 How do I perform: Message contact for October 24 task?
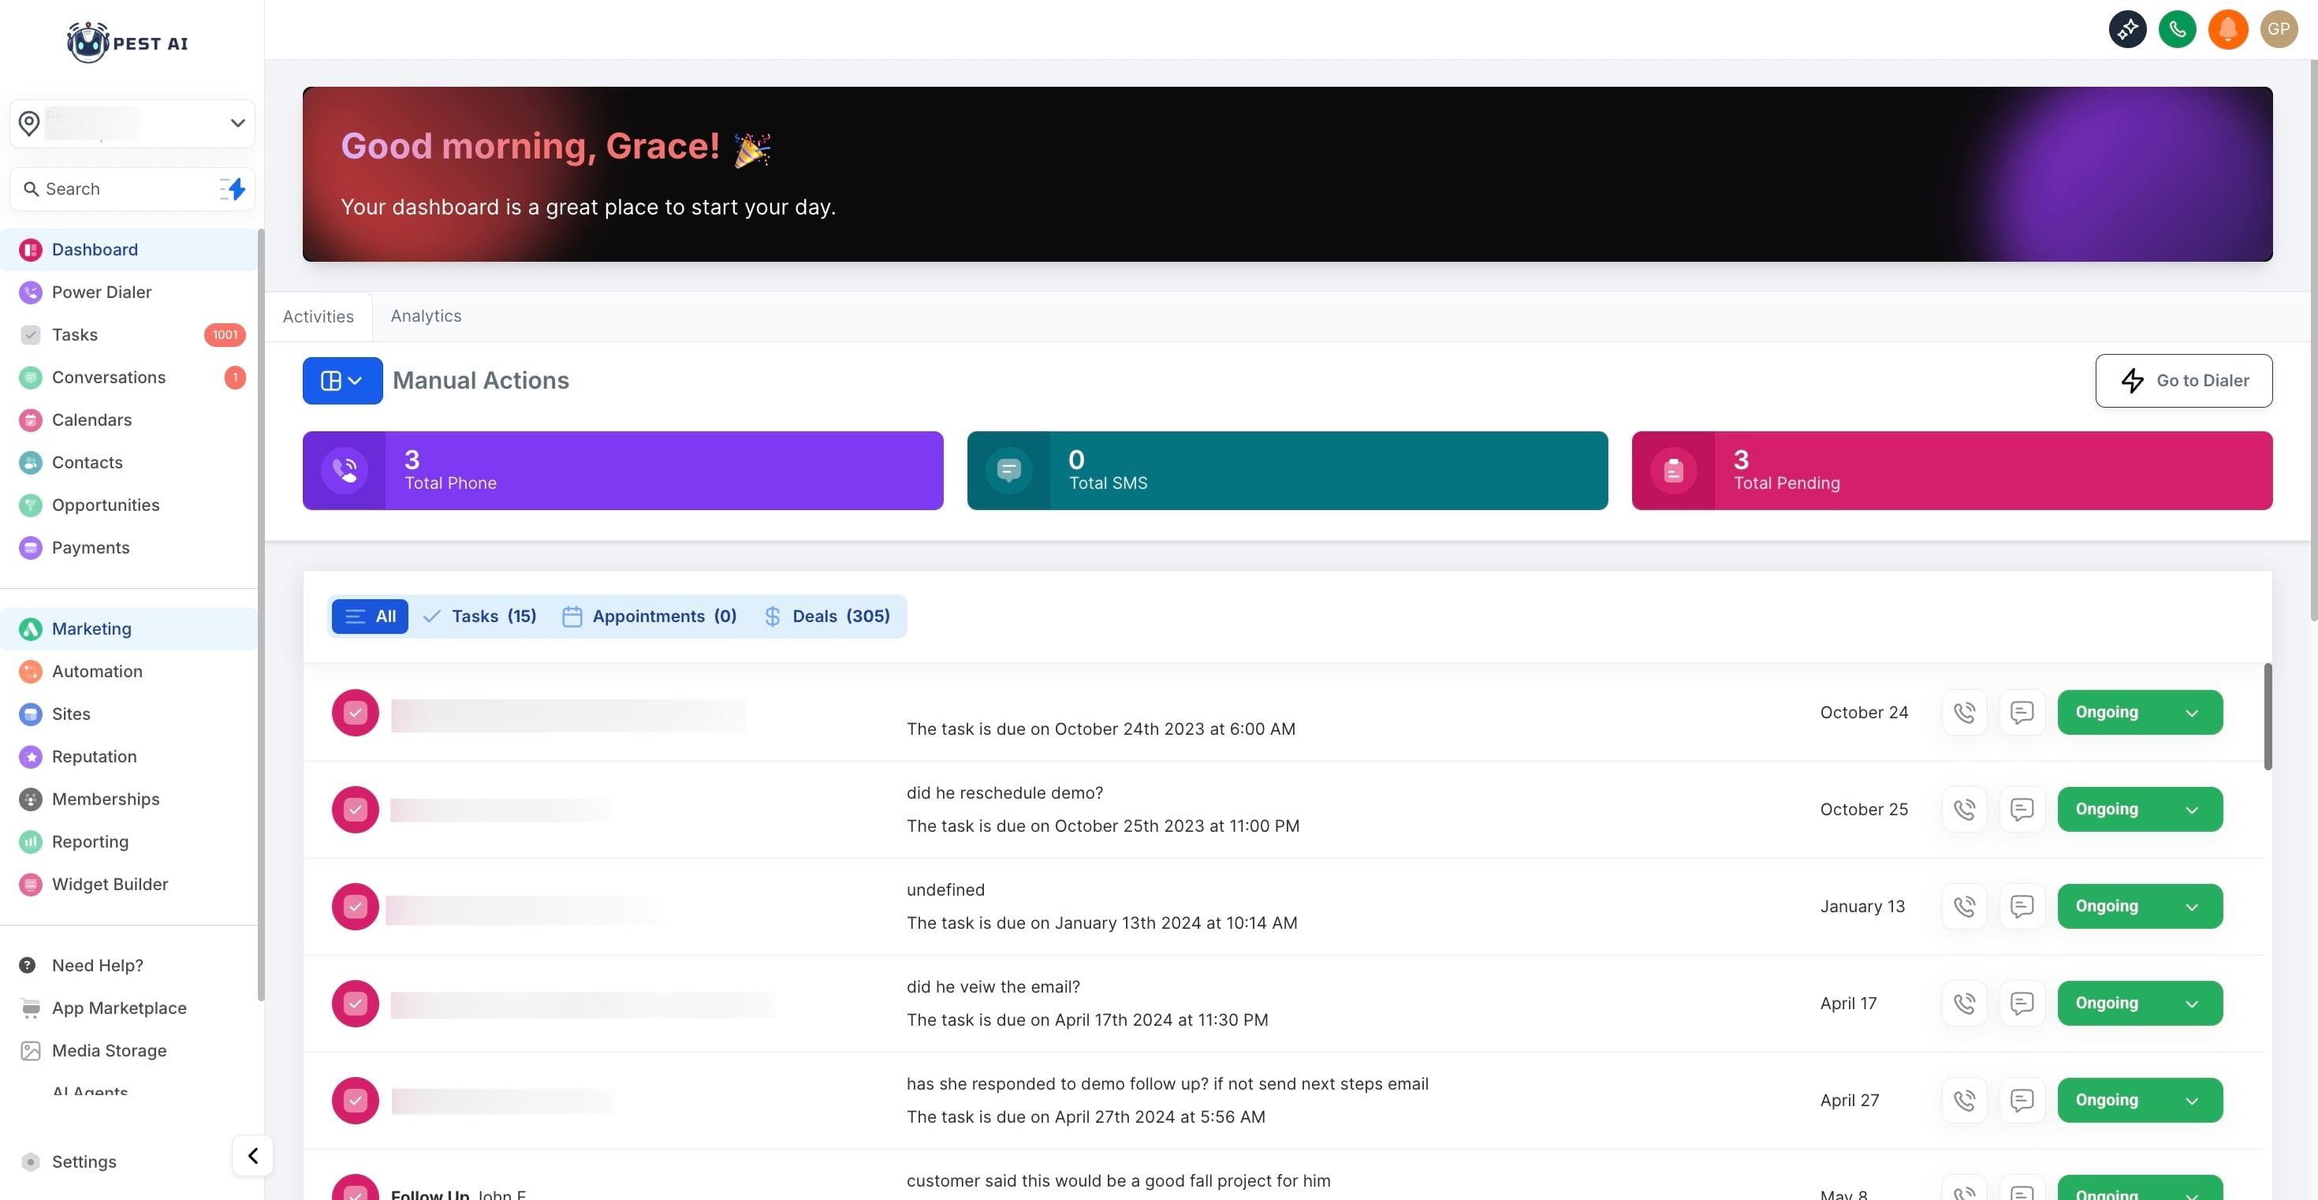(x=2022, y=713)
